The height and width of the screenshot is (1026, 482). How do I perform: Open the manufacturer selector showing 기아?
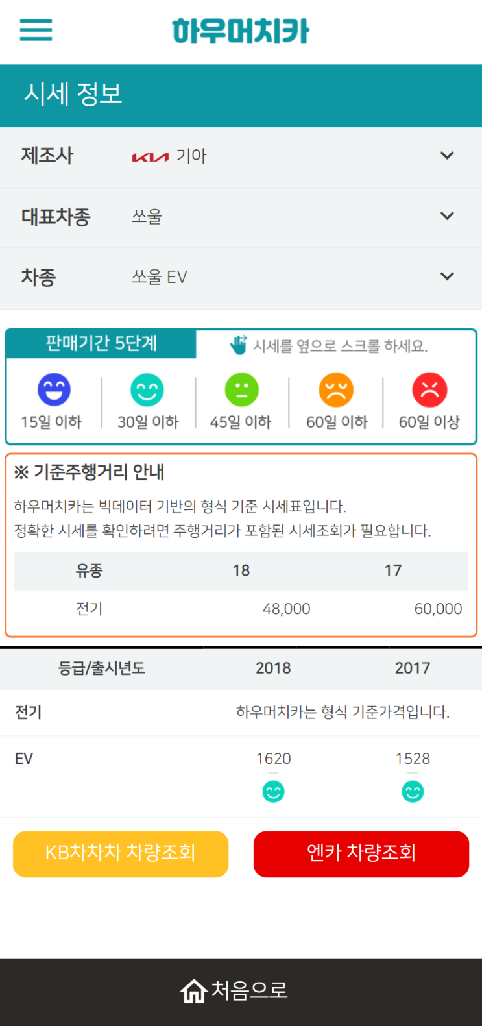[241, 156]
